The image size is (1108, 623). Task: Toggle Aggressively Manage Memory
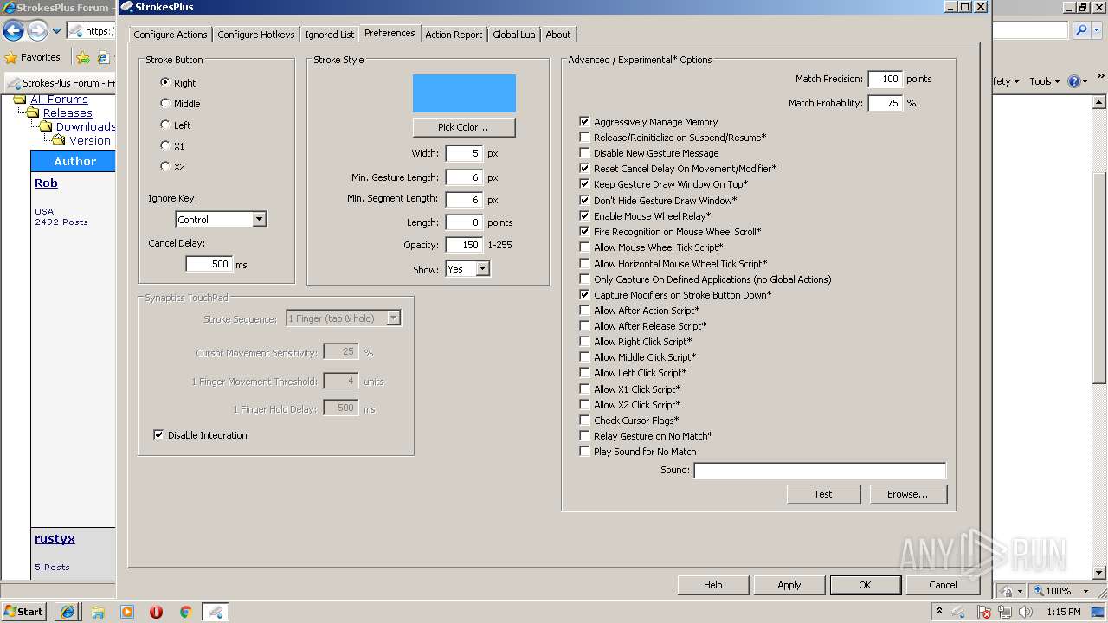pos(585,122)
